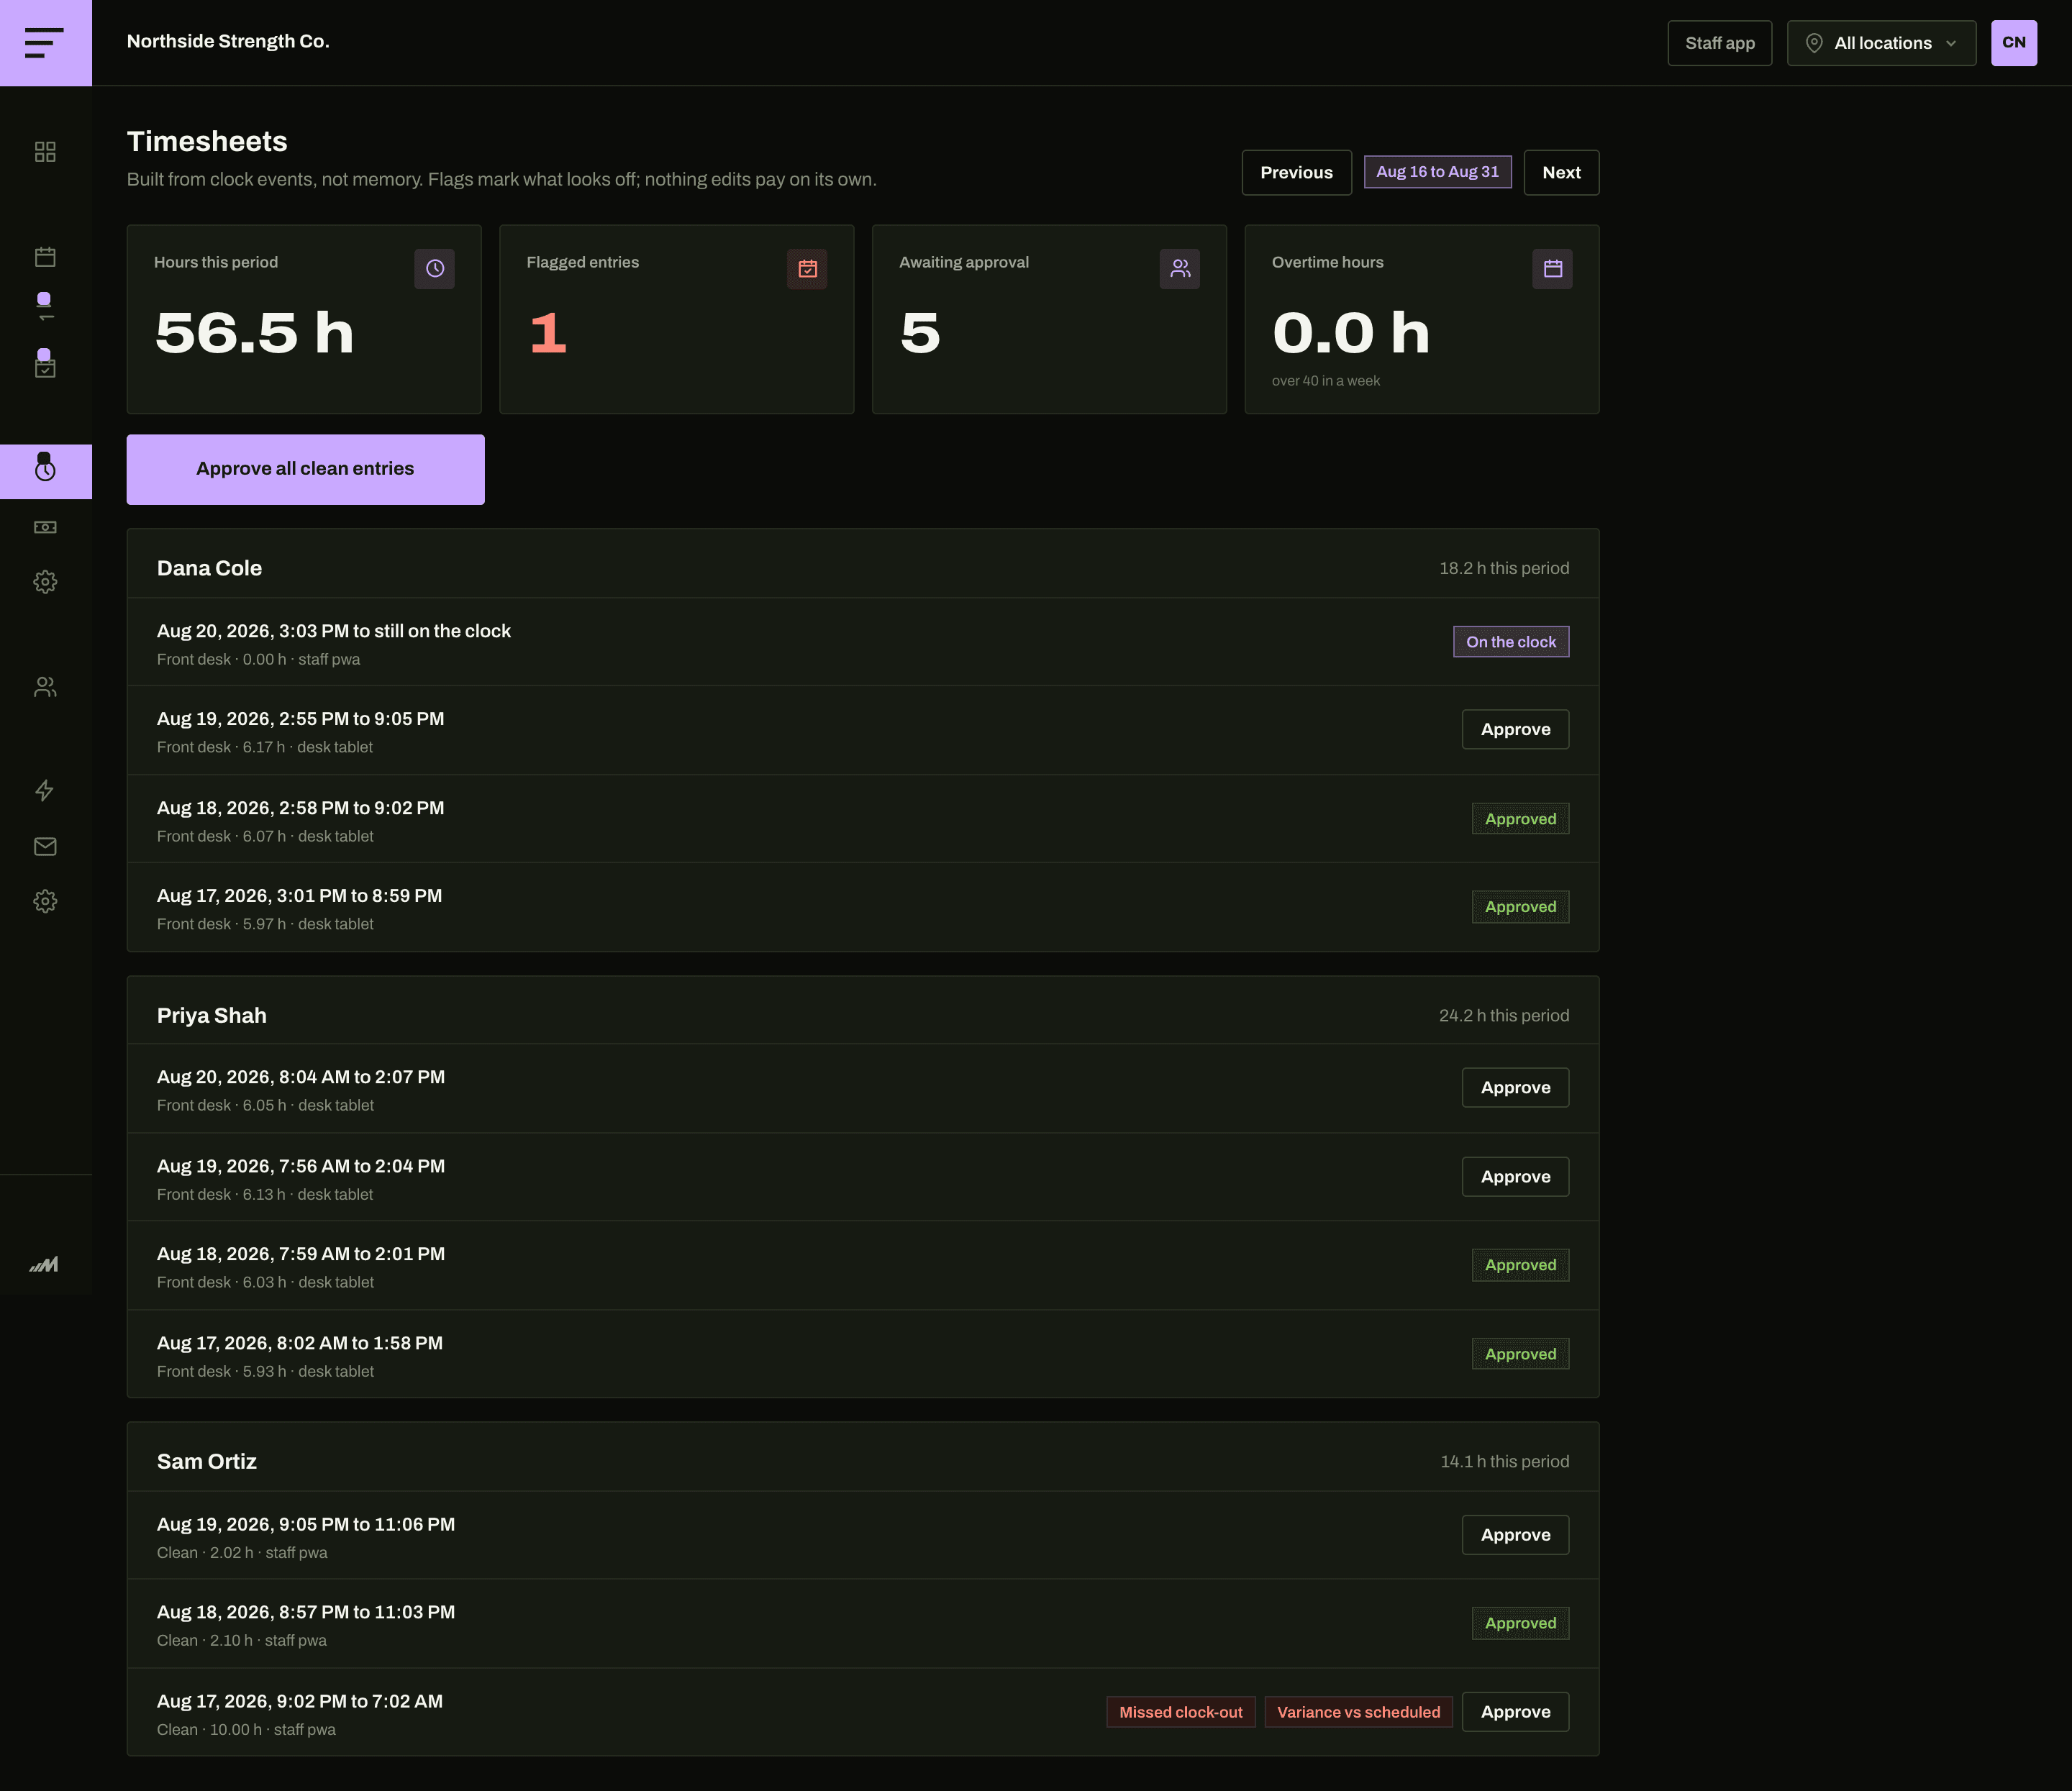2072x1791 pixels.
Task: Click the Missed clock-out flag
Action: click(1180, 1712)
